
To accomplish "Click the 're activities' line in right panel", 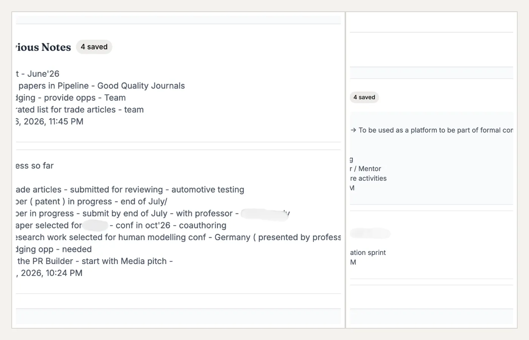I will [368, 178].
